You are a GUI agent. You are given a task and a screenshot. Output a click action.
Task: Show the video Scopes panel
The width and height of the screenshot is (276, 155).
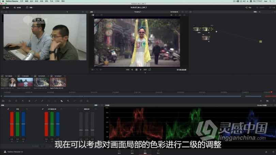(x=267, y=101)
